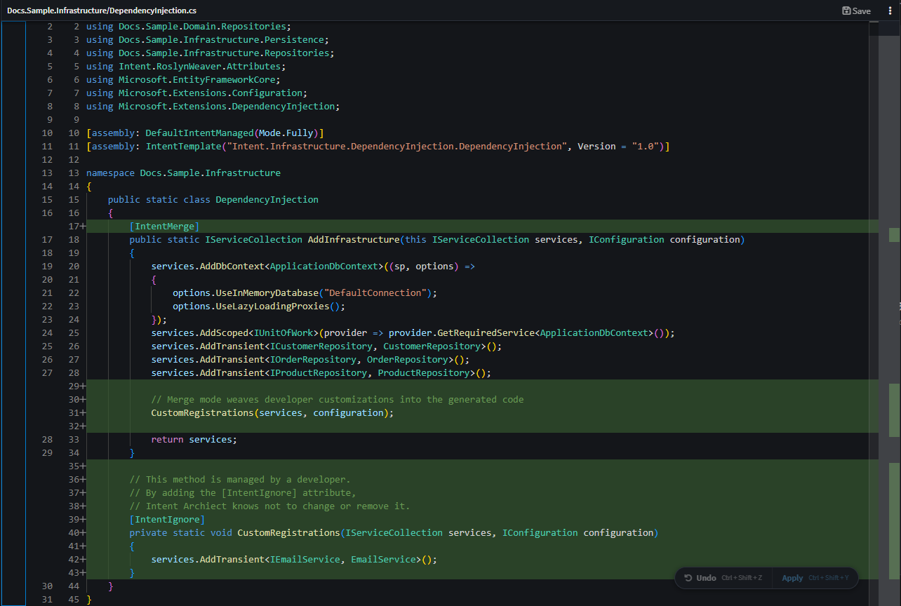The image size is (901, 606).
Task: Click the 'return services;' statement
Action: point(194,439)
